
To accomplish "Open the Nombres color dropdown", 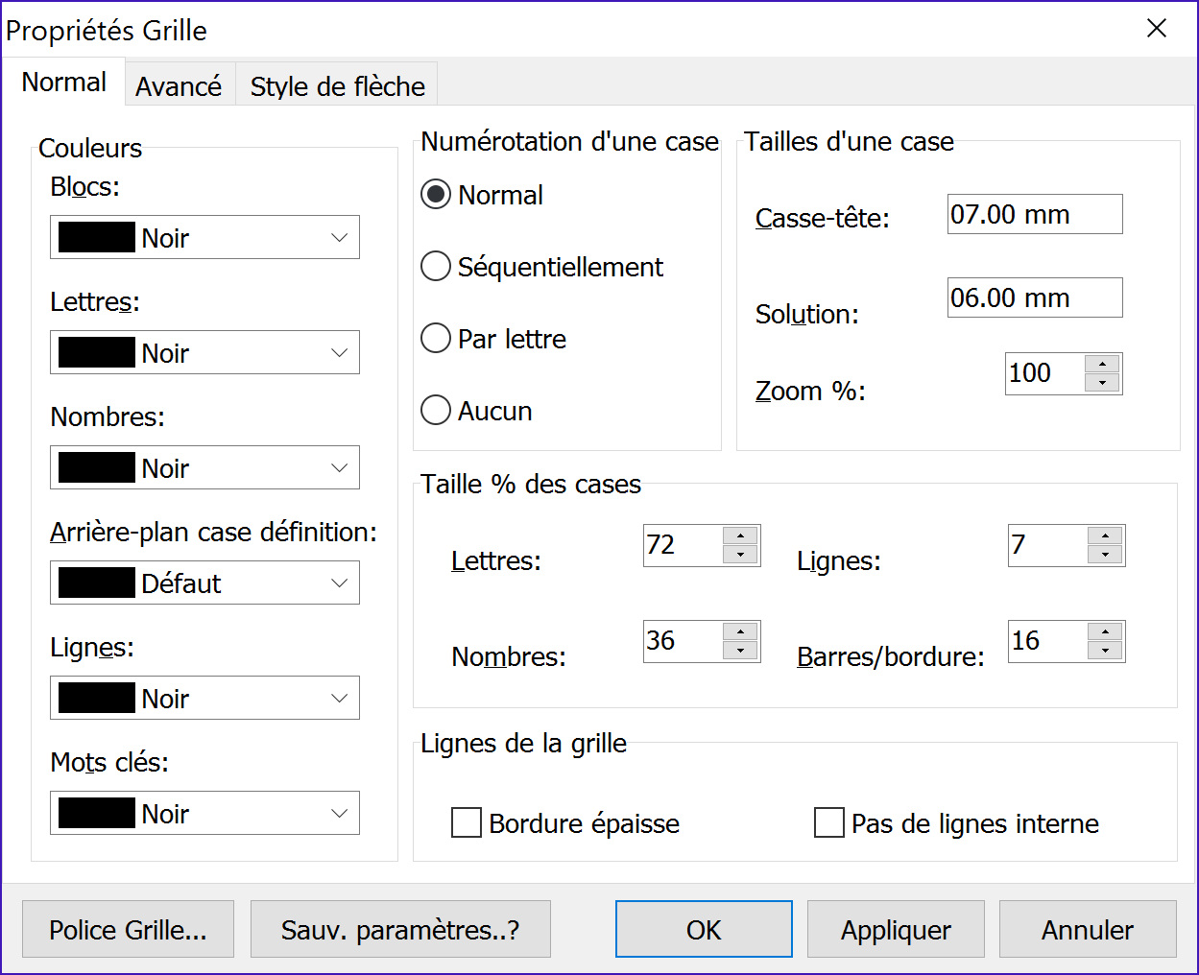I will [x=204, y=467].
